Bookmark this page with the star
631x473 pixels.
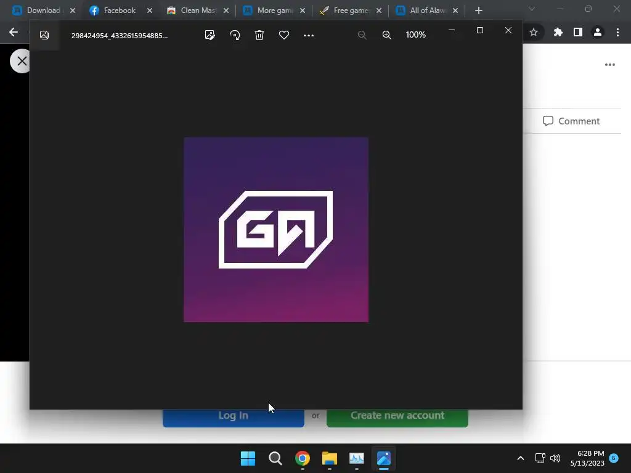[x=534, y=32]
